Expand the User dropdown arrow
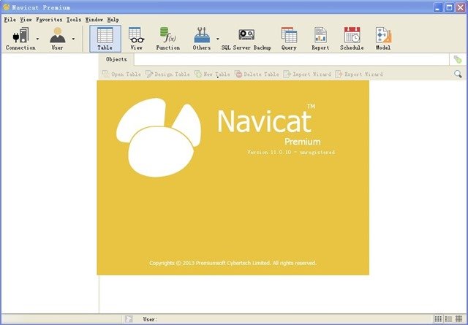Screen dimensions: 468x325 pos(73,39)
